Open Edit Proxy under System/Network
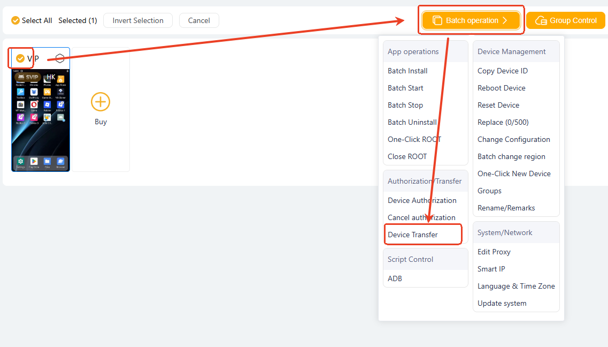The width and height of the screenshot is (608, 347). click(x=494, y=252)
